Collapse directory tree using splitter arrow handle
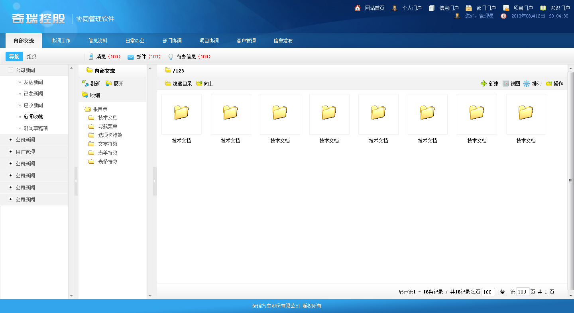The image size is (574, 313). tap(155, 181)
